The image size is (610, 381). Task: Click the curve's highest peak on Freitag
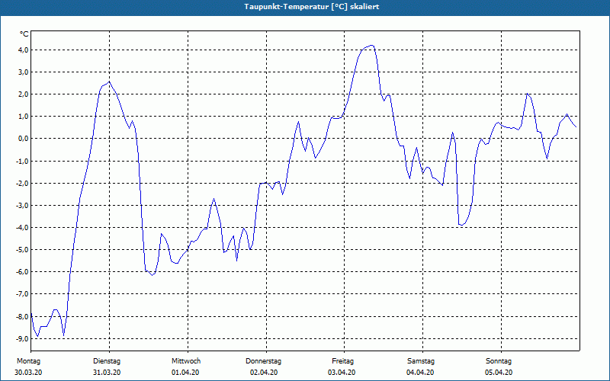pyautogui.click(x=371, y=46)
